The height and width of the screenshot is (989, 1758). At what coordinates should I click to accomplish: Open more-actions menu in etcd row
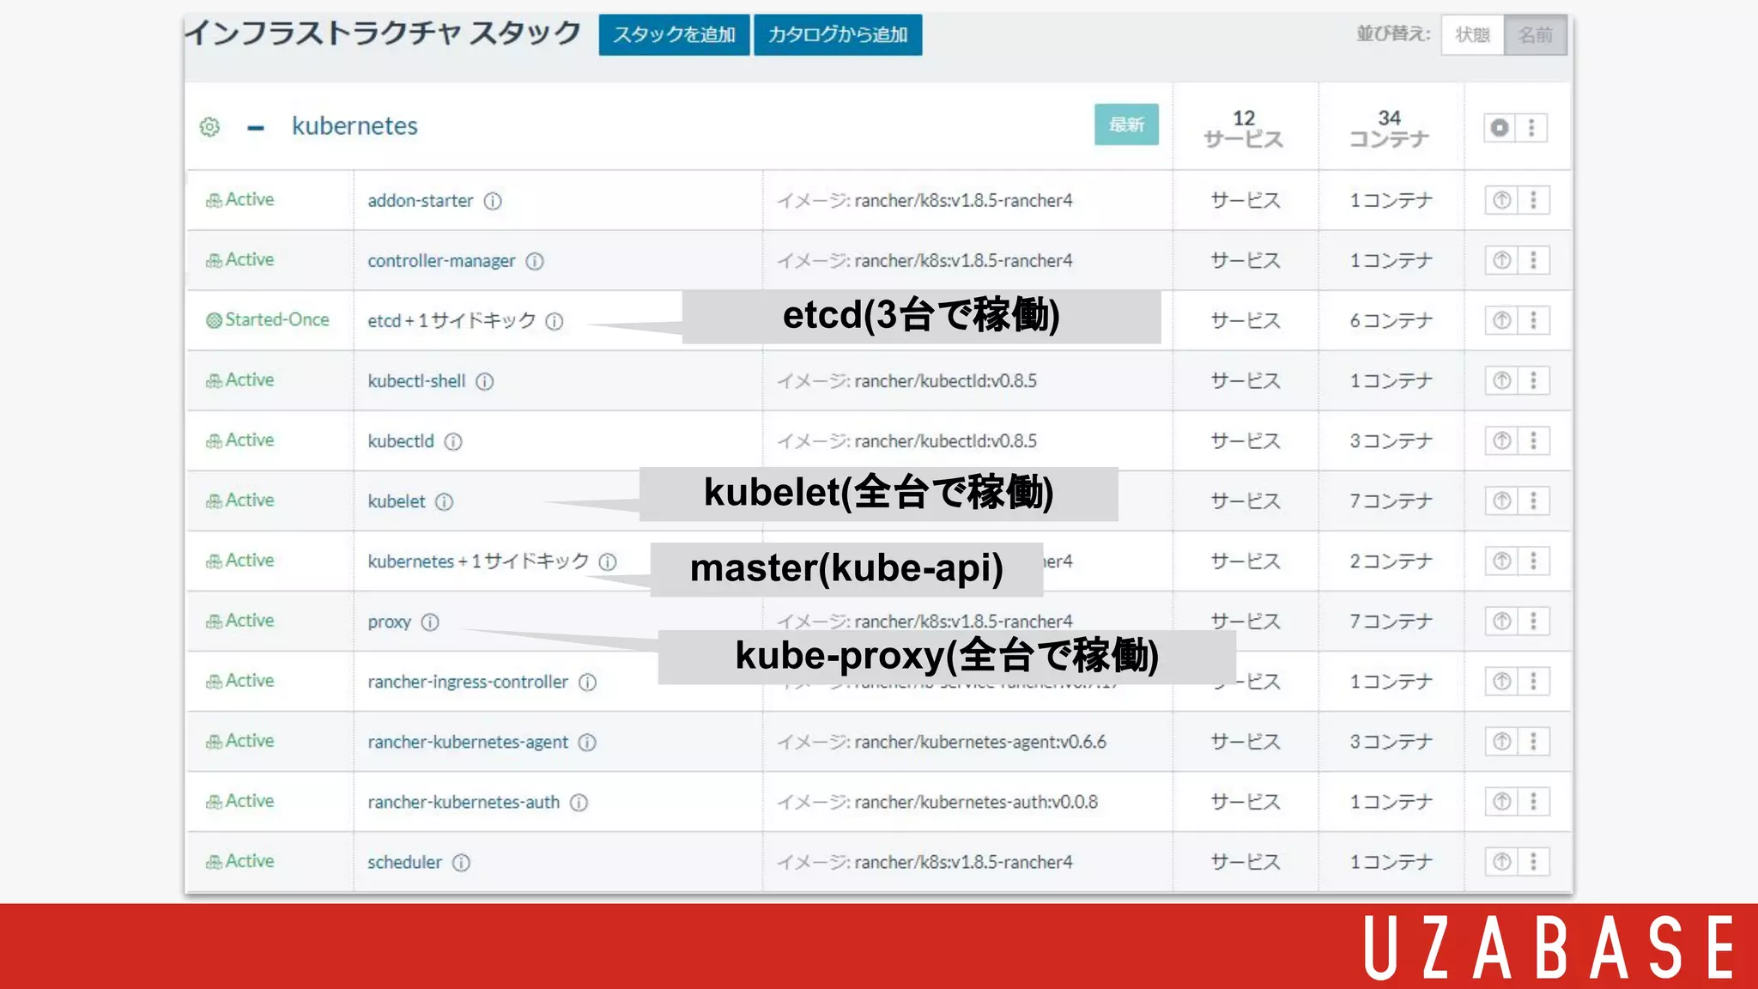tap(1533, 320)
